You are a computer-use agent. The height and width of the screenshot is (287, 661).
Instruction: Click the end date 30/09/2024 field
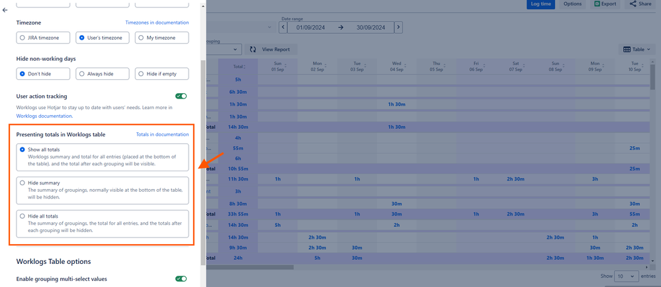coord(371,28)
